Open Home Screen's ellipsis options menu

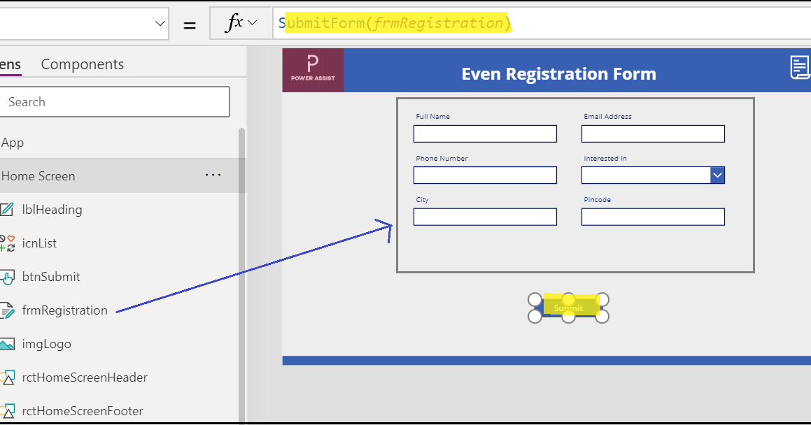(213, 175)
